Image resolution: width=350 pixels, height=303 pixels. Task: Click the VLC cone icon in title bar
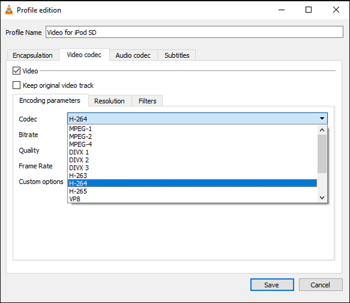point(9,10)
